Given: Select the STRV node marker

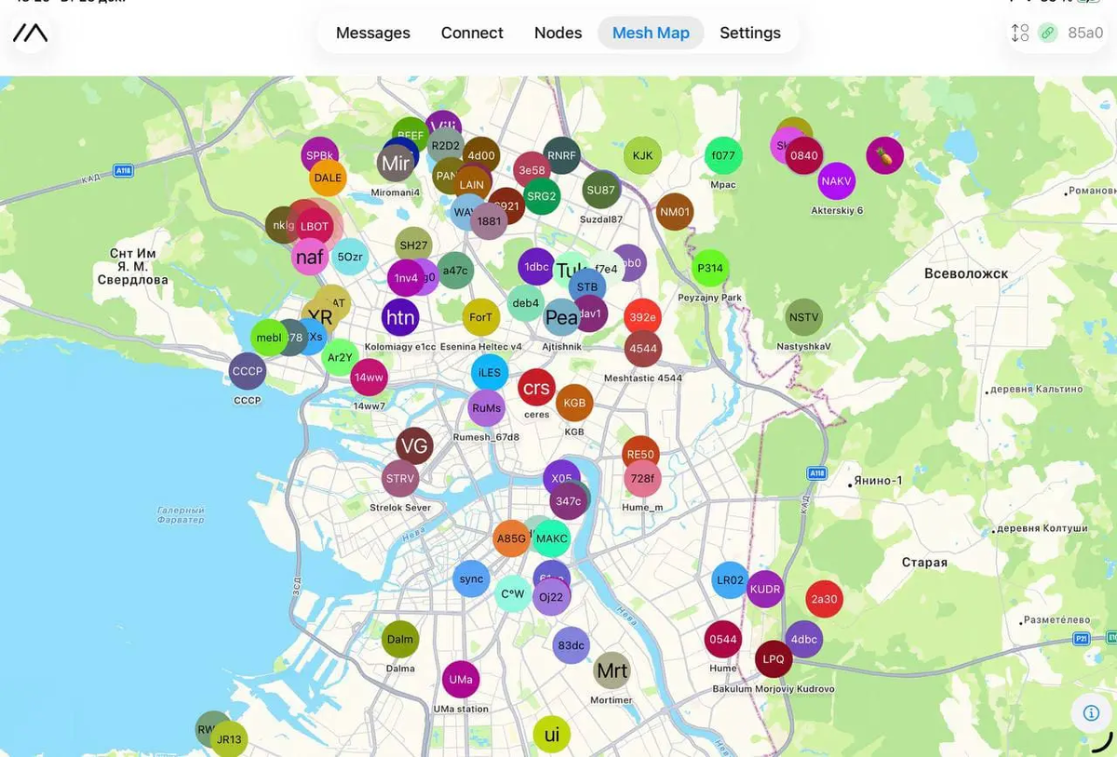Looking at the screenshot, I should pyautogui.click(x=400, y=479).
